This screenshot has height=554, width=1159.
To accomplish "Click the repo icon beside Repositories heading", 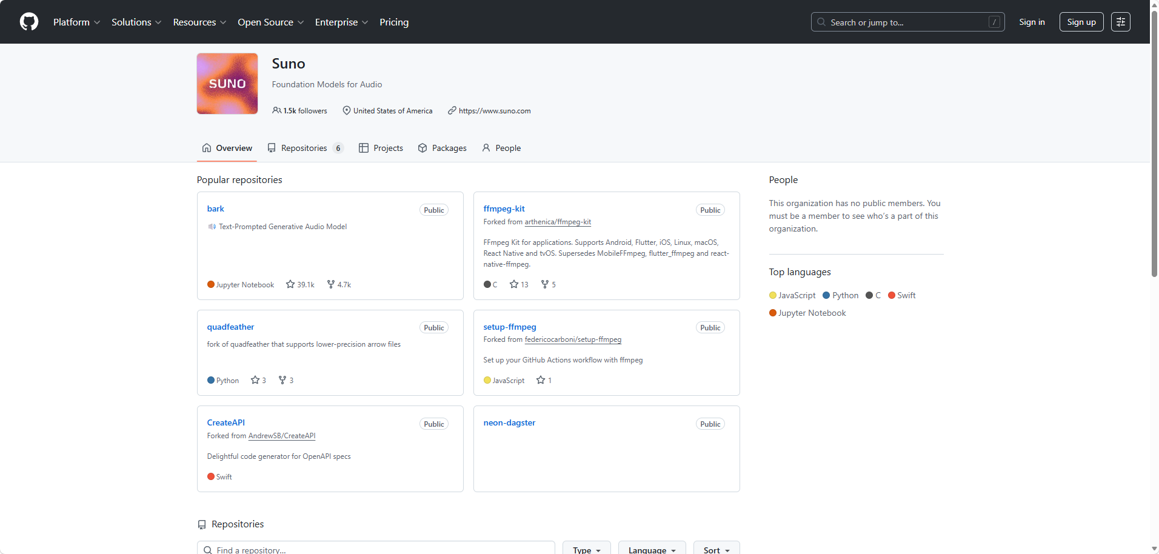I will coord(202,524).
